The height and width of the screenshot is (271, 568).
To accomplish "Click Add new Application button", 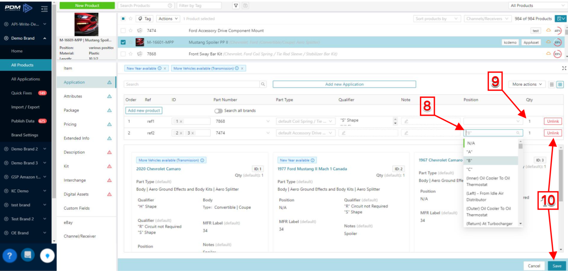I will [x=344, y=84].
